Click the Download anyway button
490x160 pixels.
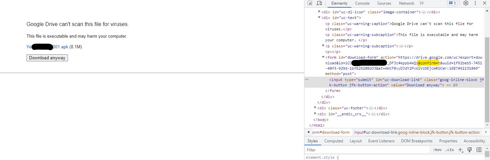pos(47,58)
